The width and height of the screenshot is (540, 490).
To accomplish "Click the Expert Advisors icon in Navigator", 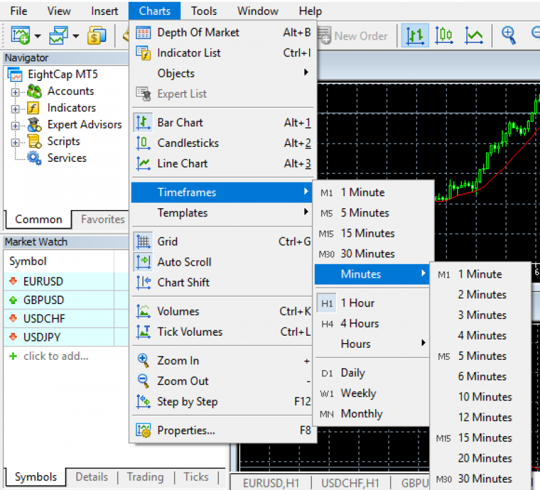I will coord(34,125).
